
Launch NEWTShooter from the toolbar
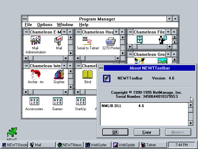(x=15, y=145)
